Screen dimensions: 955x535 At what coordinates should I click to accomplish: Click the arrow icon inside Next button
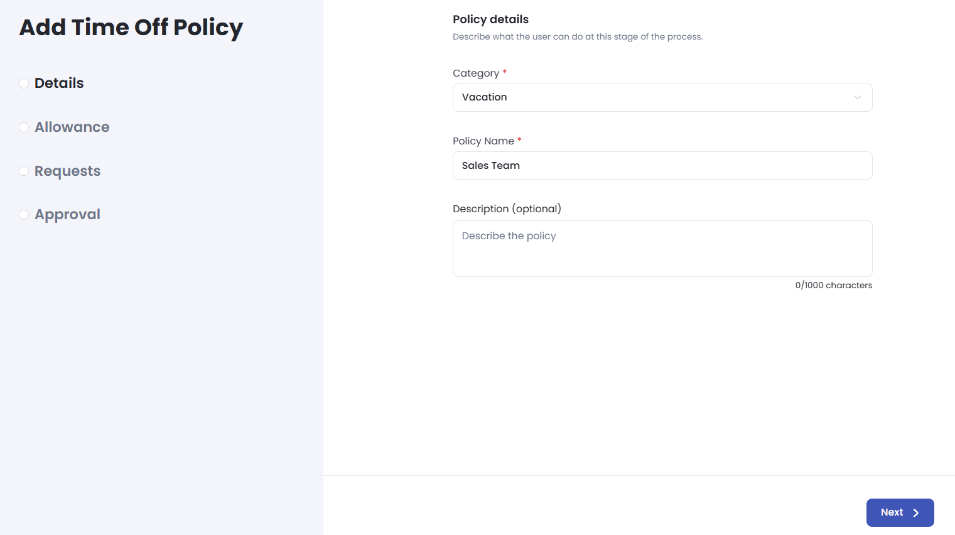[916, 513]
